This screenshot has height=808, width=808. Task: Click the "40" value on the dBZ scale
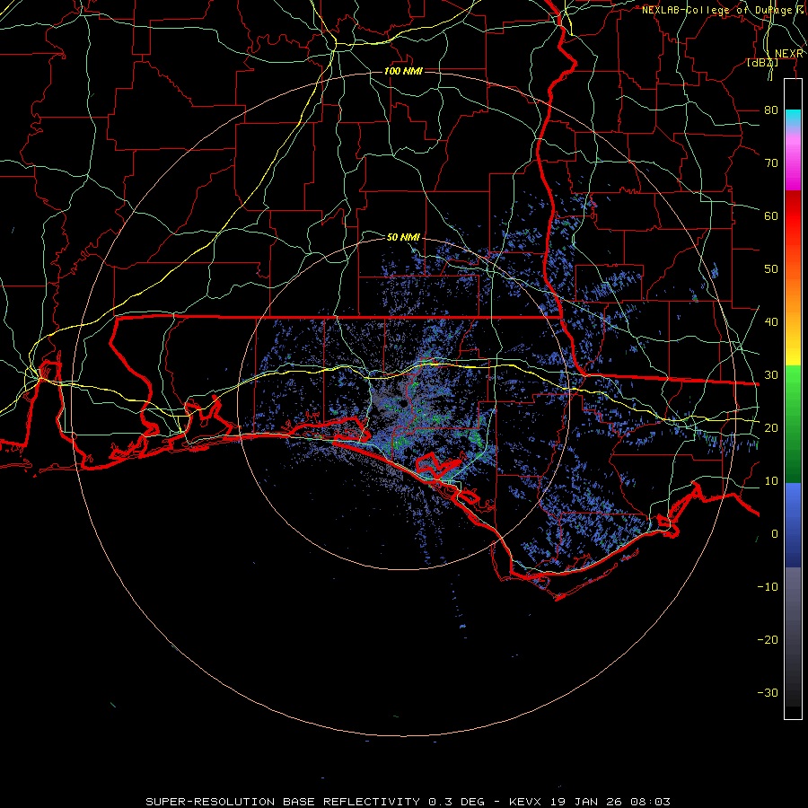pos(771,322)
